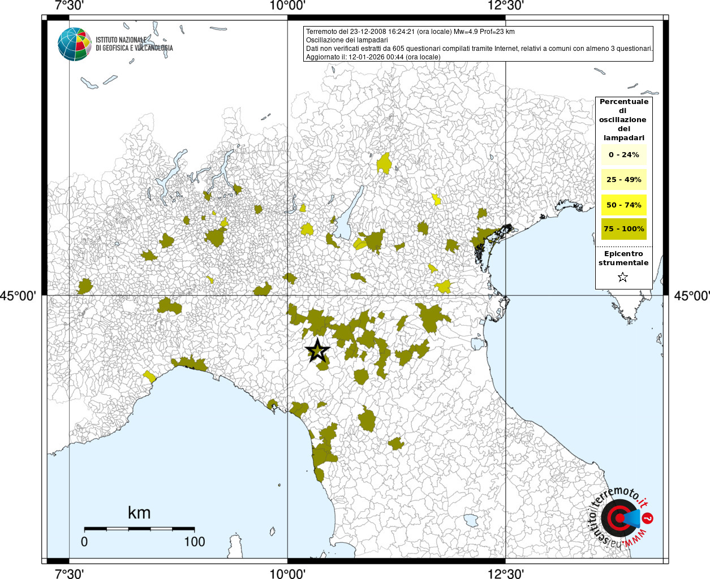Click the 'Terremoto del 23-12-2008' title line
The height and width of the screenshot is (579, 710).
410,32
